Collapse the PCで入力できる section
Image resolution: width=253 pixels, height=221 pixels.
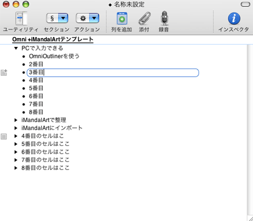[x=16, y=48]
